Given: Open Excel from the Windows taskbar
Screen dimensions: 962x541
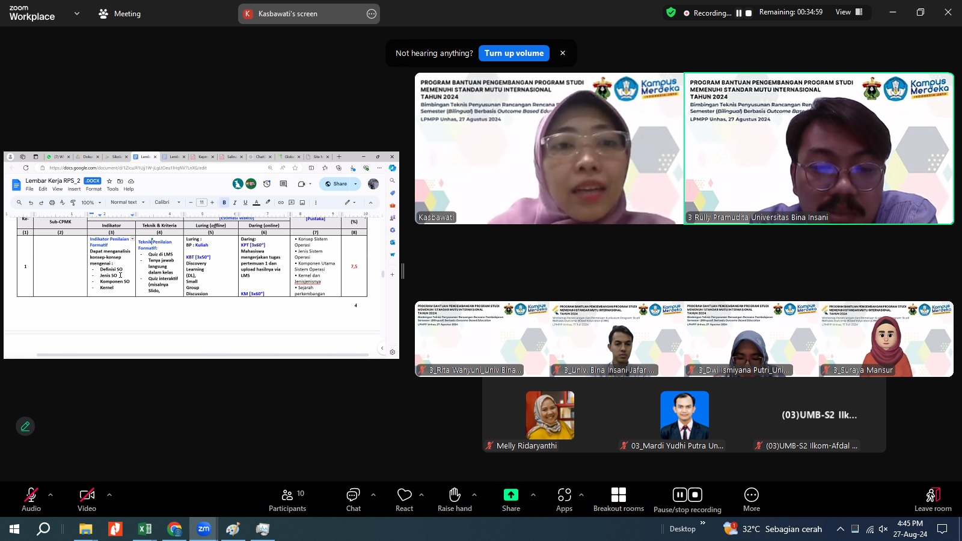Looking at the screenshot, I should [145, 529].
